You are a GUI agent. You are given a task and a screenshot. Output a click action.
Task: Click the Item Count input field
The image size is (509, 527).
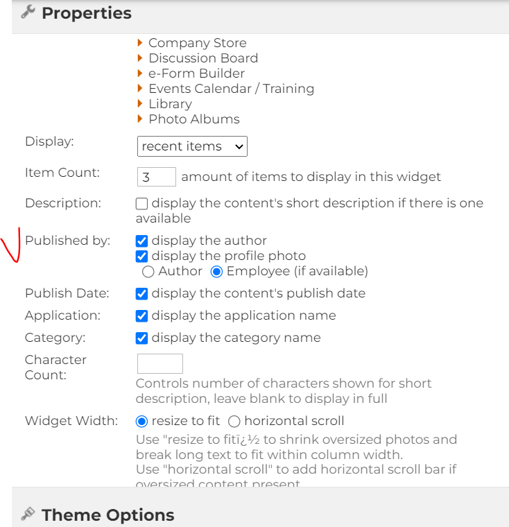(156, 177)
